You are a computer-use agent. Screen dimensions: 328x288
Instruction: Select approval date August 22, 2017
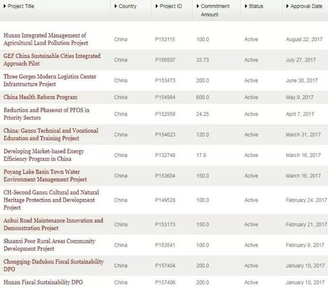click(304, 39)
